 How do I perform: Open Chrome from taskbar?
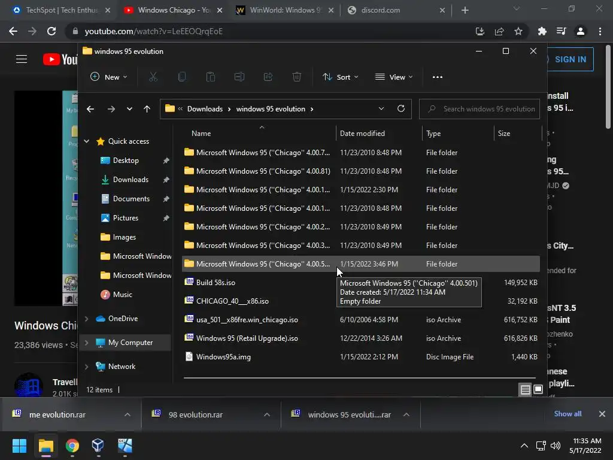click(x=72, y=446)
